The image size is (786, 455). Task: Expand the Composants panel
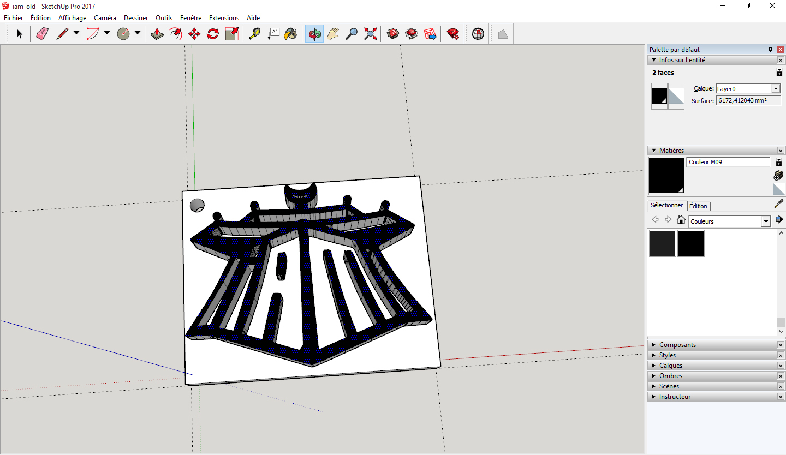[x=653, y=345]
